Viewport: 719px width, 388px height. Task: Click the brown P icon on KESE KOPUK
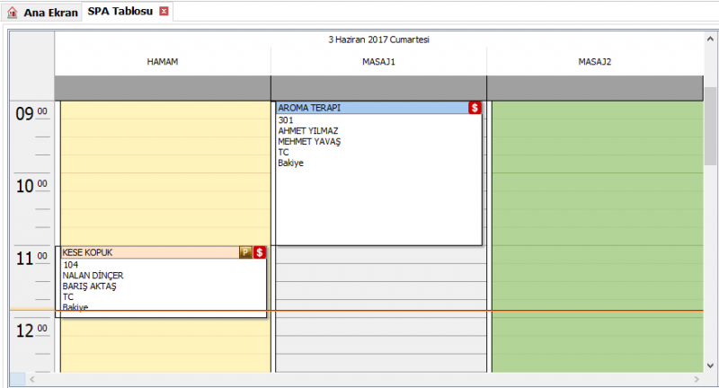click(x=245, y=252)
